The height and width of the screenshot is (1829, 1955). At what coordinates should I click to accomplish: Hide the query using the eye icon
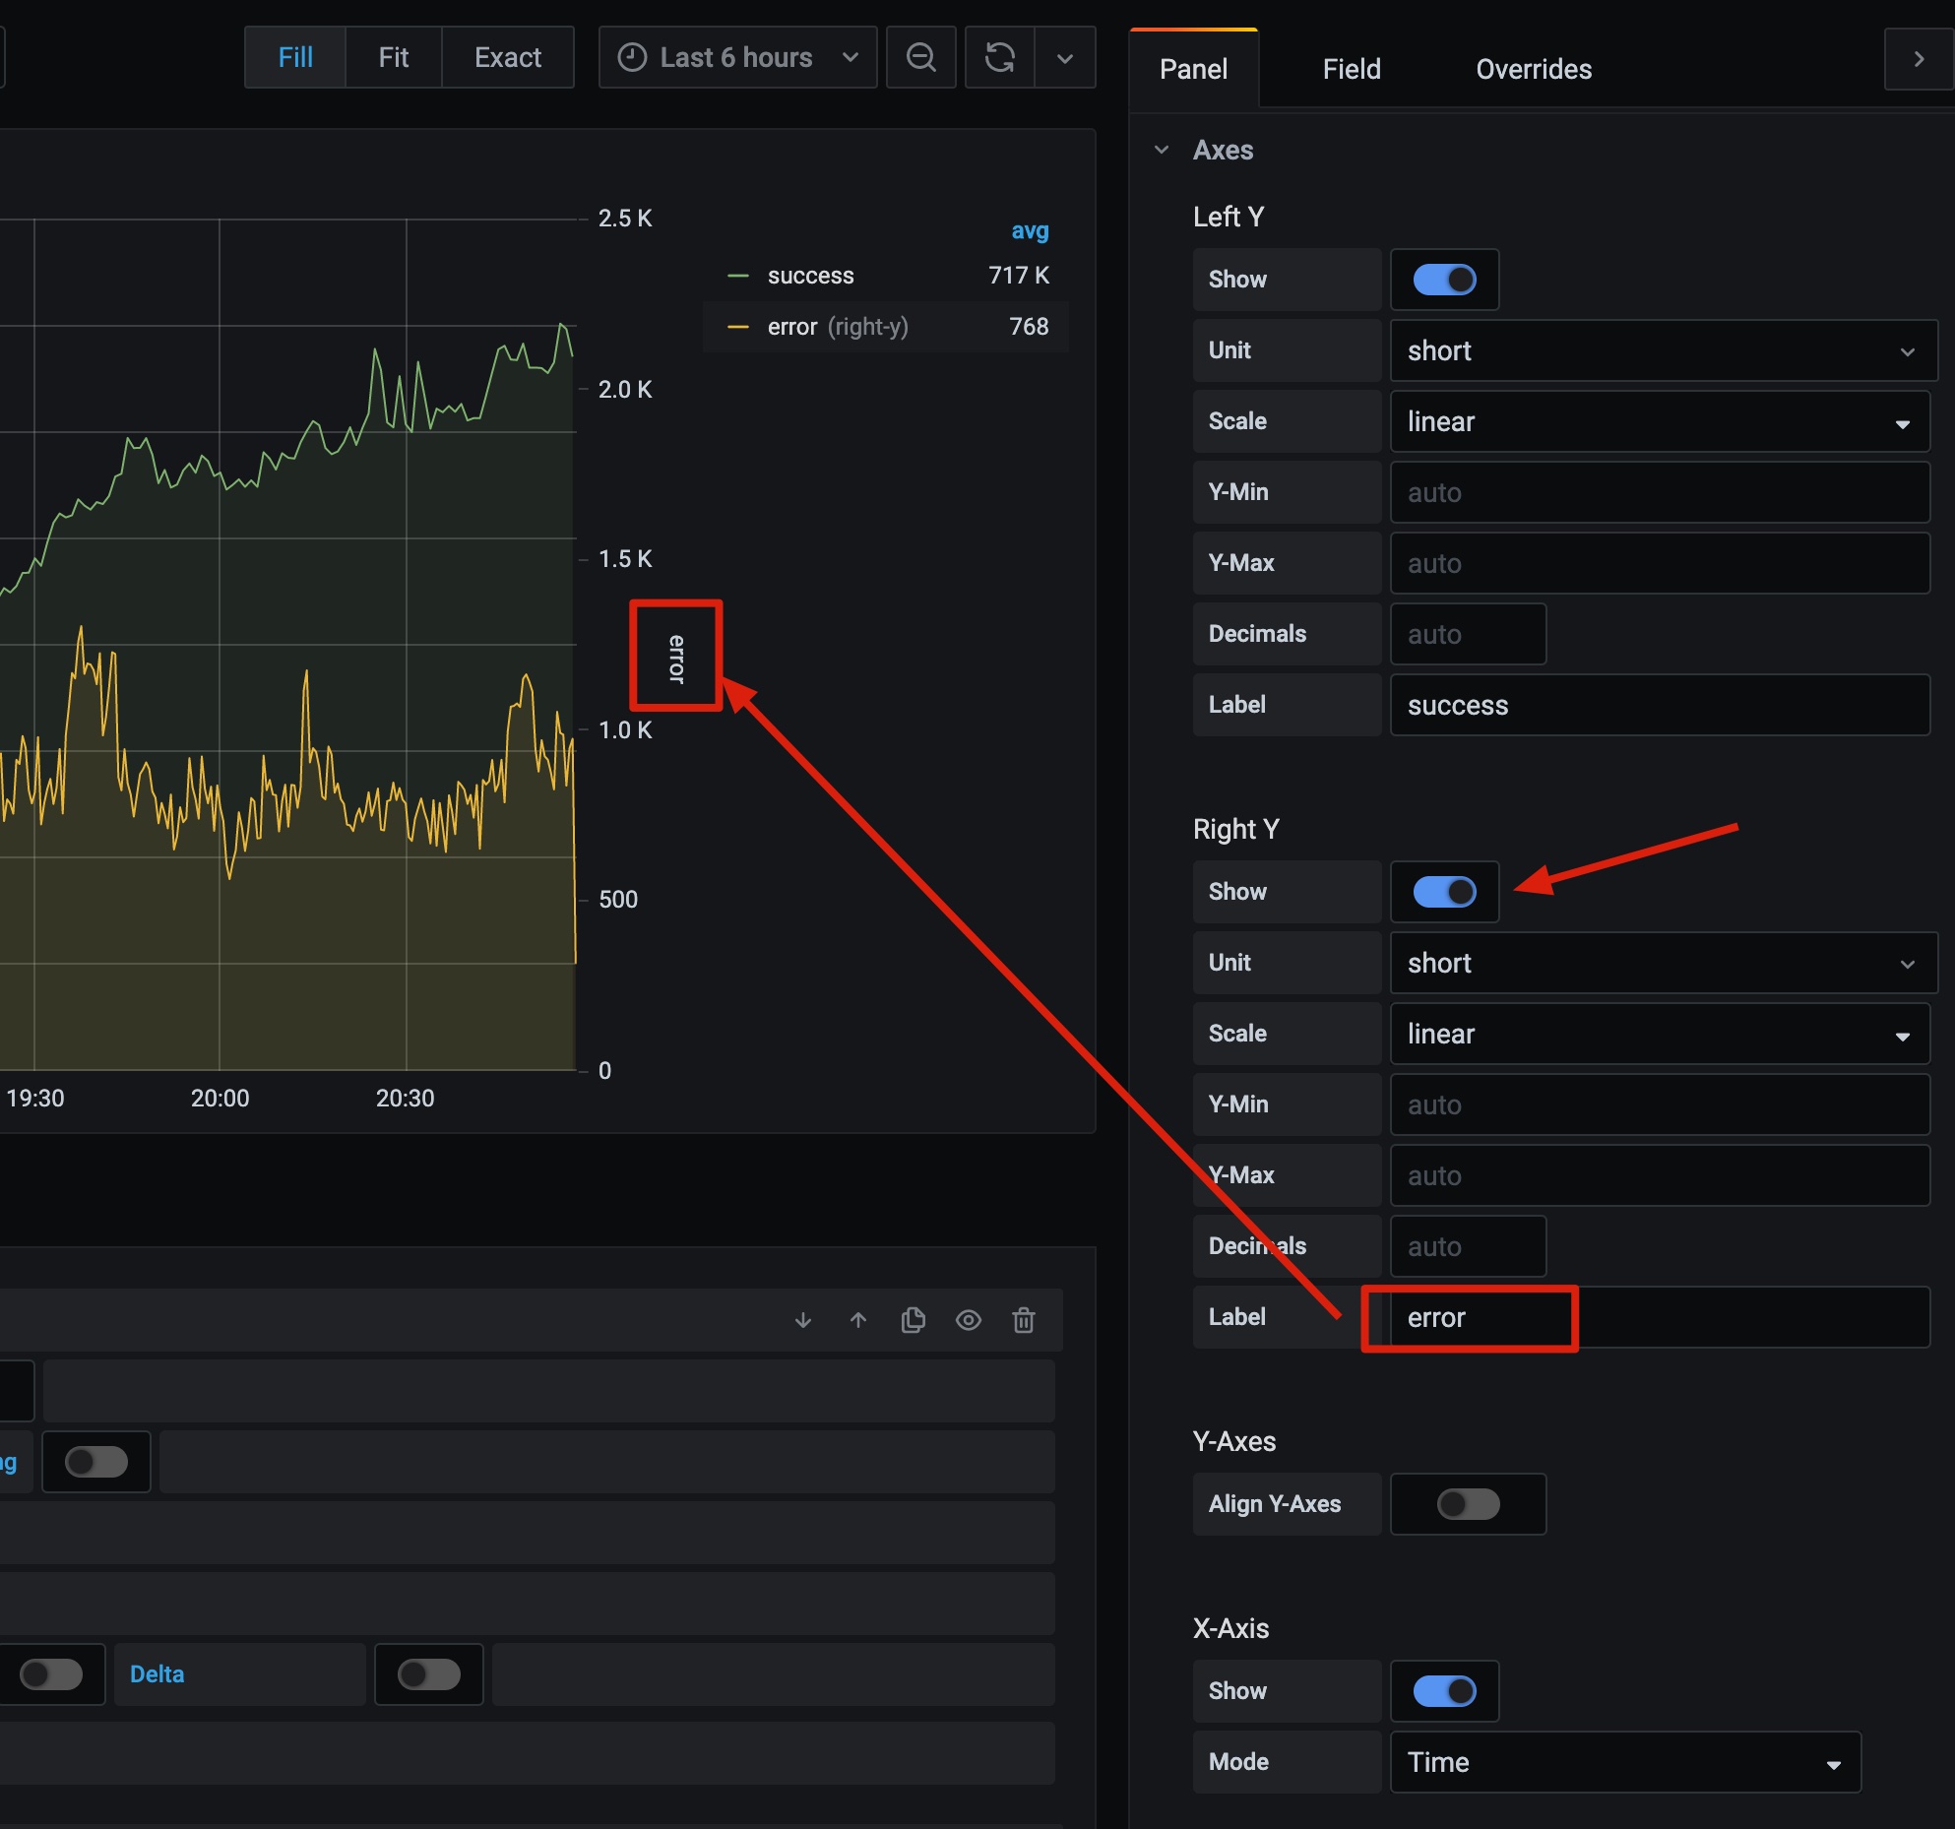click(969, 1320)
